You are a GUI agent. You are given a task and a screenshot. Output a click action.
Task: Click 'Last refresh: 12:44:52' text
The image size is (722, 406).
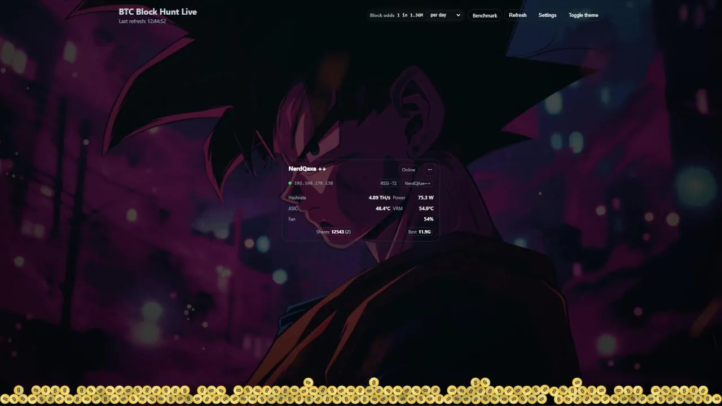pos(142,21)
